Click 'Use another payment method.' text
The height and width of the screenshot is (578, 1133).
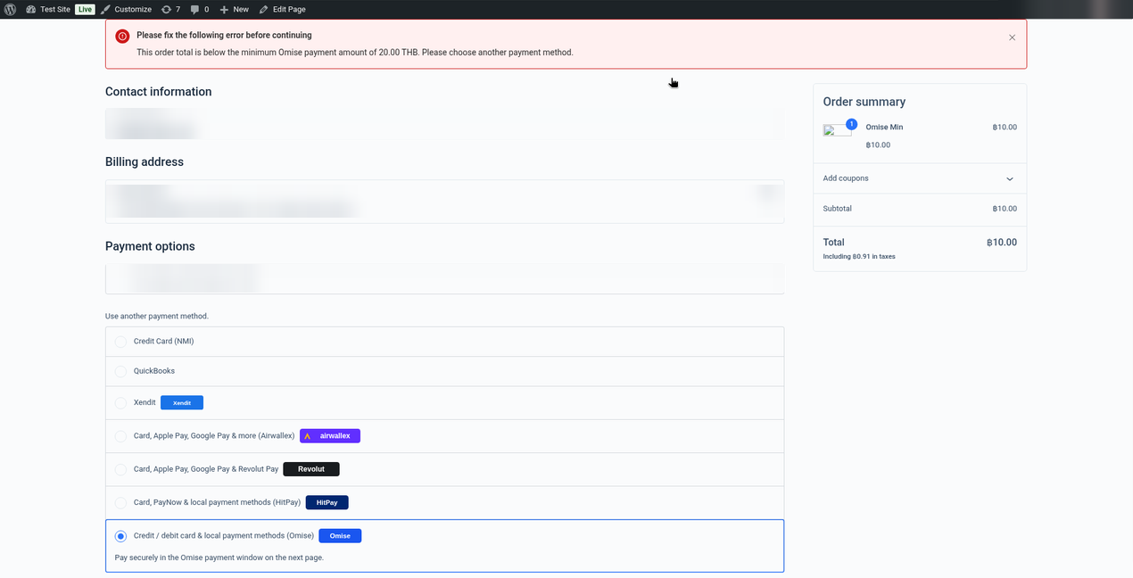[x=157, y=317]
